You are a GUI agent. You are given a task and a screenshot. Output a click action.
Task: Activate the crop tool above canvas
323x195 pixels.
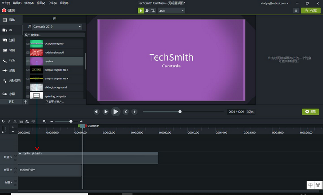click(153, 11)
